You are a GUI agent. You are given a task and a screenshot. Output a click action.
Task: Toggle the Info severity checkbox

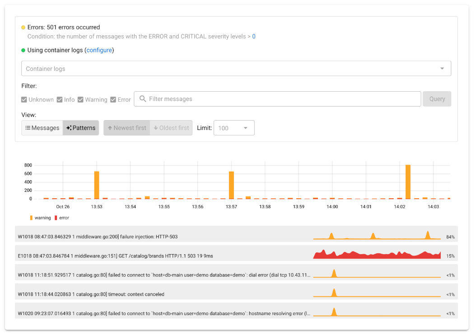point(60,99)
